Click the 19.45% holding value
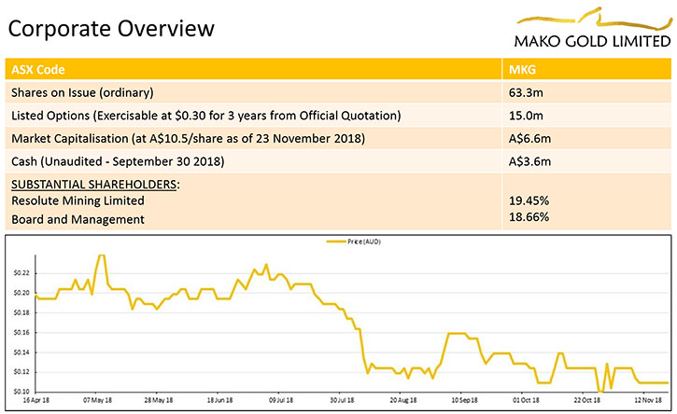 529,201
